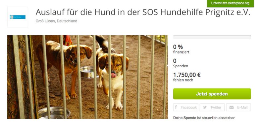Click the Groß Lüben, Deutschland location text

[56, 21]
